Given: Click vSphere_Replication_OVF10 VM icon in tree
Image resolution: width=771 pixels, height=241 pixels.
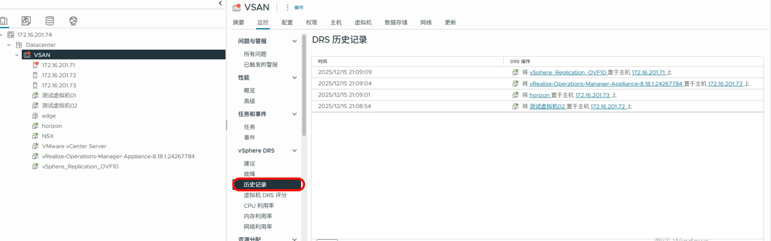Looking at the screenshot, I should coord(35,166).
